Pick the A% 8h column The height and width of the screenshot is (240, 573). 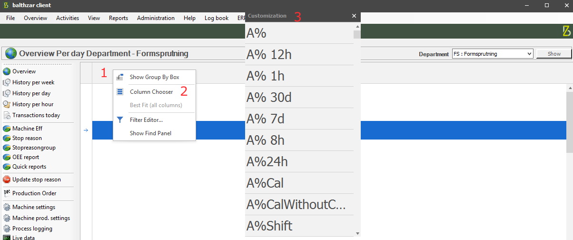pos(299,140)
